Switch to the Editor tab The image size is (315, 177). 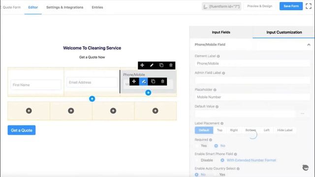pyautogui.click(x=33, y=7)
